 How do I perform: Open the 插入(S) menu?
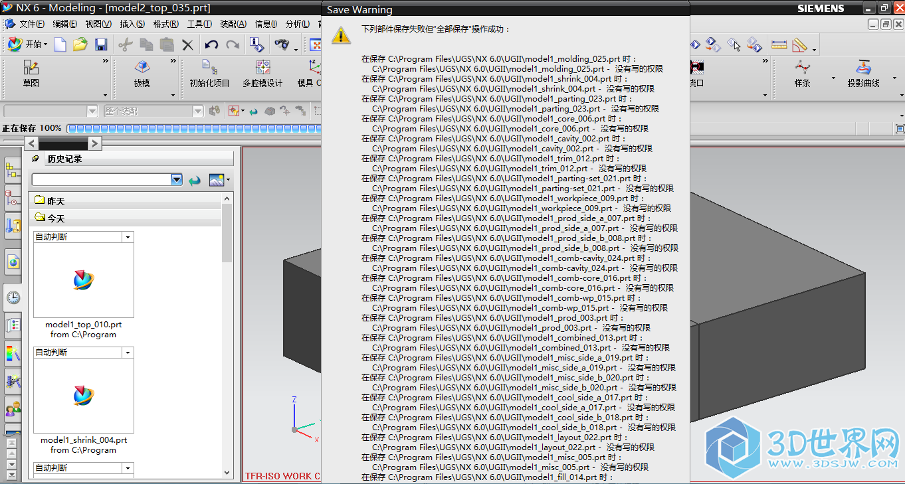132,24
